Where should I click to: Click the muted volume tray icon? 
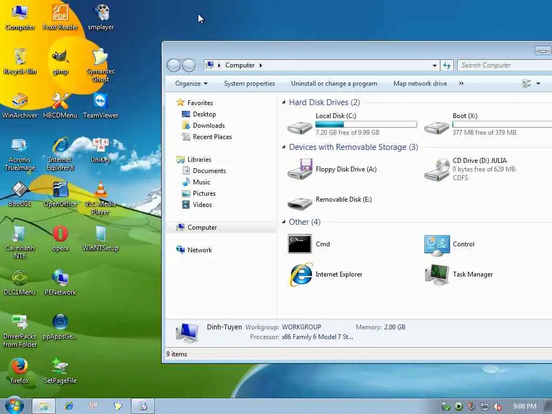pyautogui.click(x=497, y=406)
